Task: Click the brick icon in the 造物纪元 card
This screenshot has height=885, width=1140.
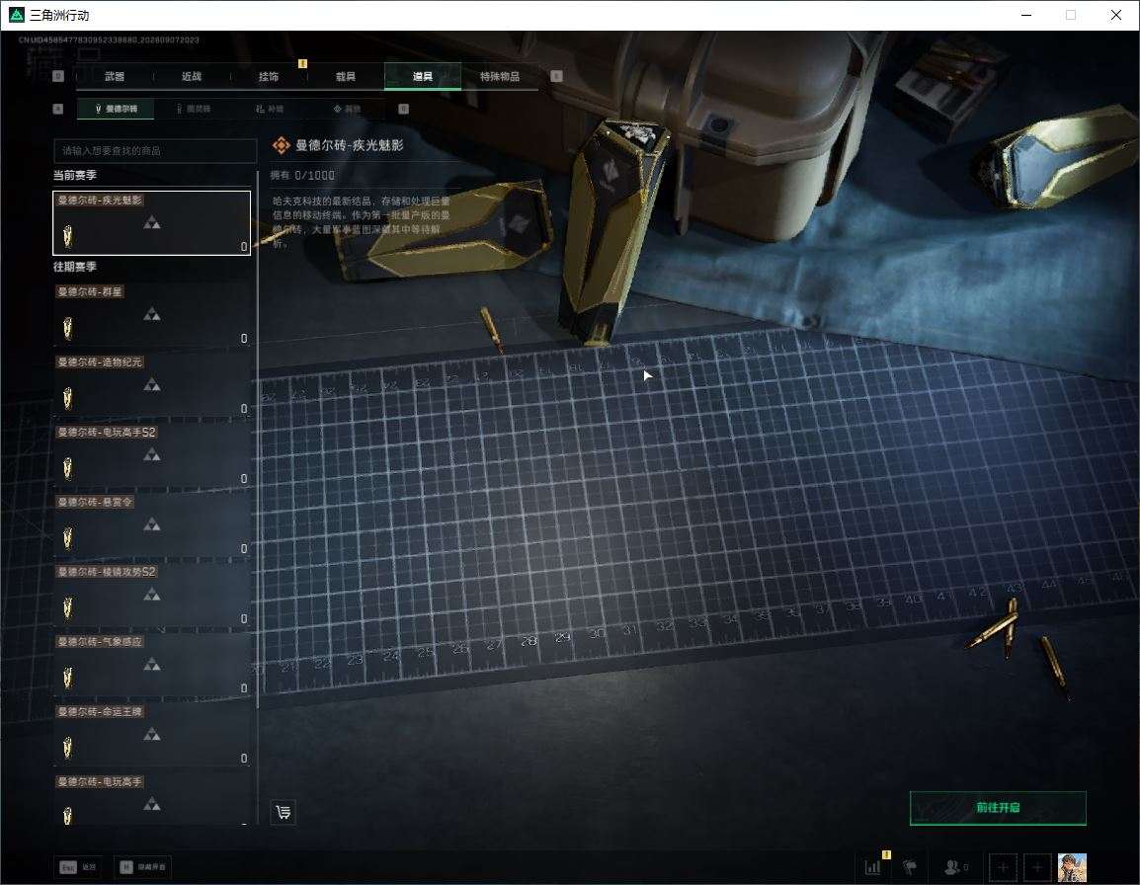Action: coord(67,398)
